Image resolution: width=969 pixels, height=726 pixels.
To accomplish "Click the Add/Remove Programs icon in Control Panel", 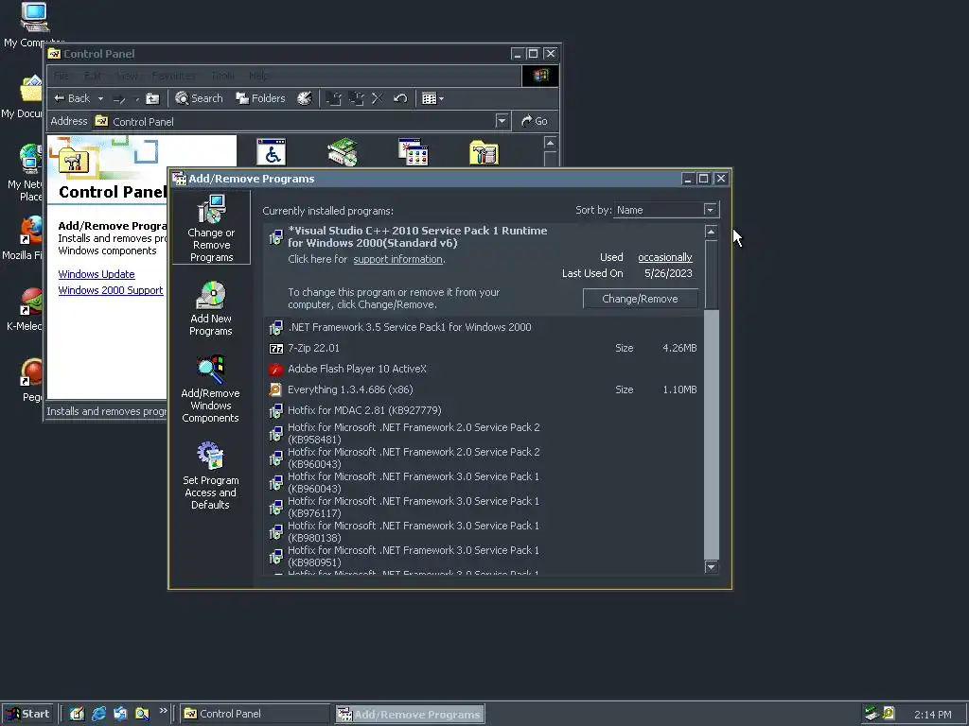I will tap(413, 152).
